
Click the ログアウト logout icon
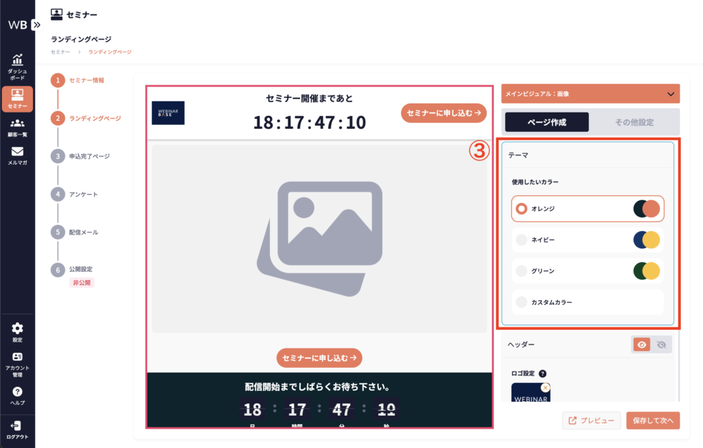click(17, 426)
